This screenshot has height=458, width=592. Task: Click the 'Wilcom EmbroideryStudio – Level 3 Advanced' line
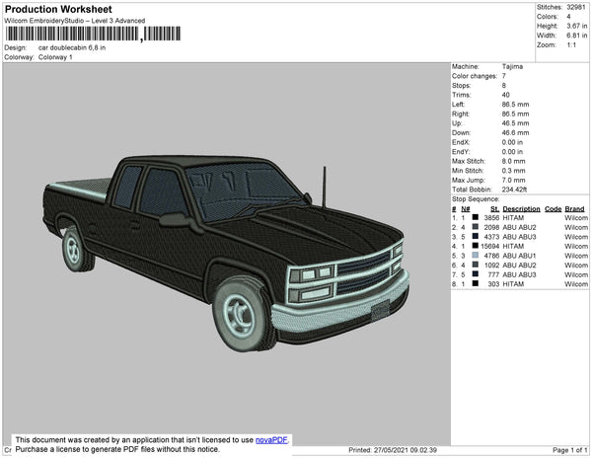tap(75, 21)
